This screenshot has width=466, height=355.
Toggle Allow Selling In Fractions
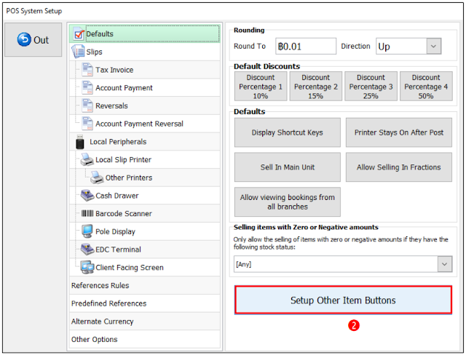398,167
